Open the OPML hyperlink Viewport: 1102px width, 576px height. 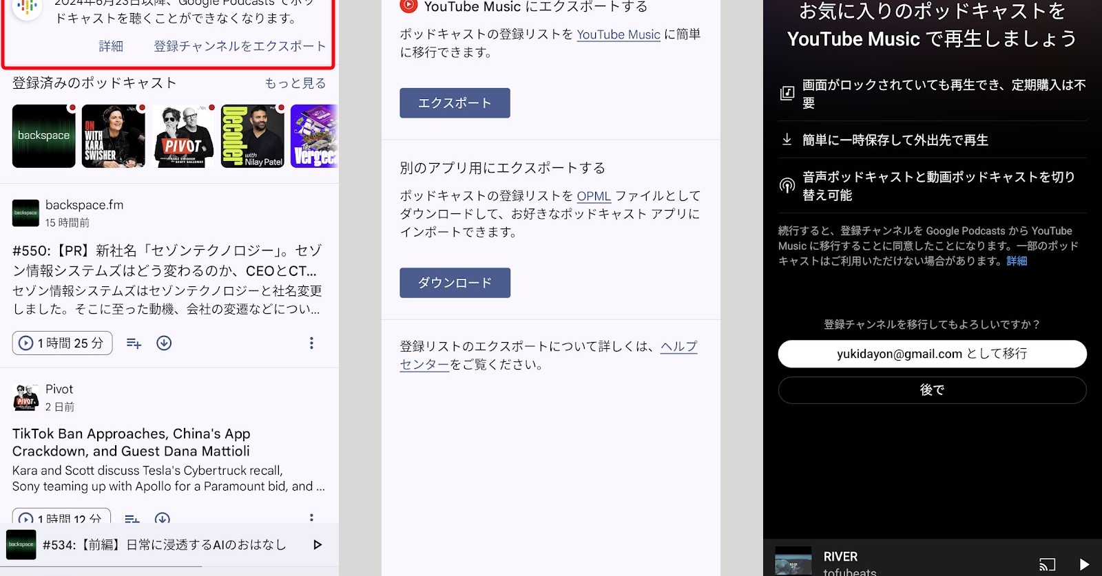pyautogui.click(x=594, y=196)
